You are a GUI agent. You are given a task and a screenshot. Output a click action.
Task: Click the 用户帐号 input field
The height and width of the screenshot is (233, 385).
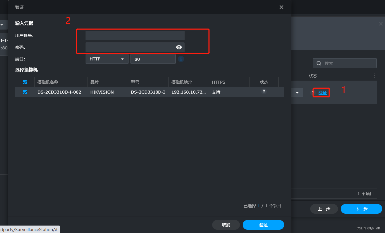click(x=135, y=36)
